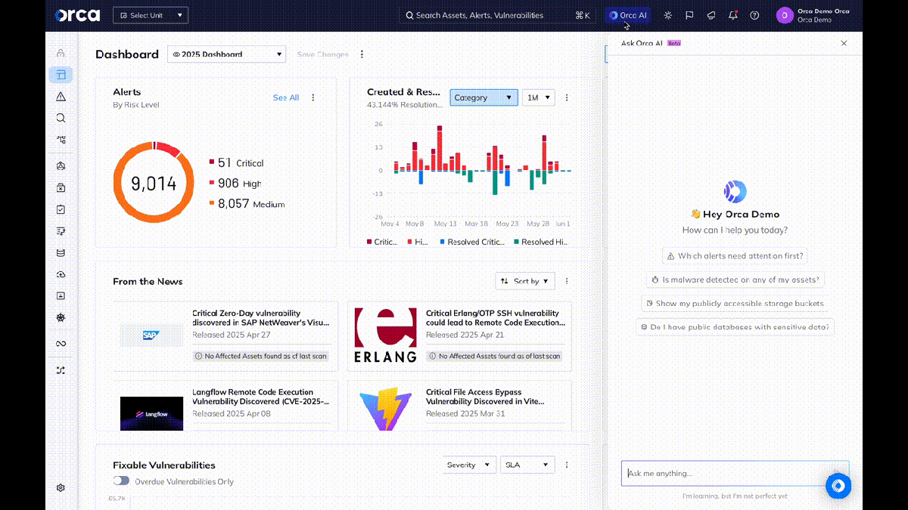This screenshot has height=510, width=908.
Task: Open Fixable Vulnerabilities three-dot menu
Action: coord(567,465)
